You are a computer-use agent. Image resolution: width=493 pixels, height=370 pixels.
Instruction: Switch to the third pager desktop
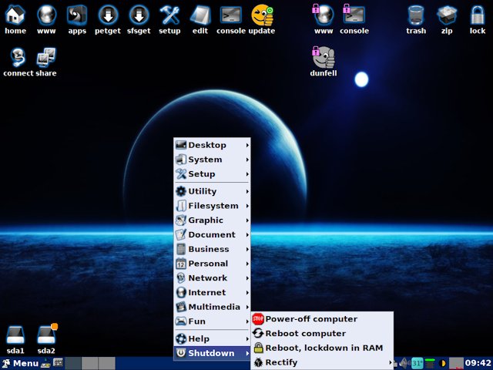tap(107, 363)
